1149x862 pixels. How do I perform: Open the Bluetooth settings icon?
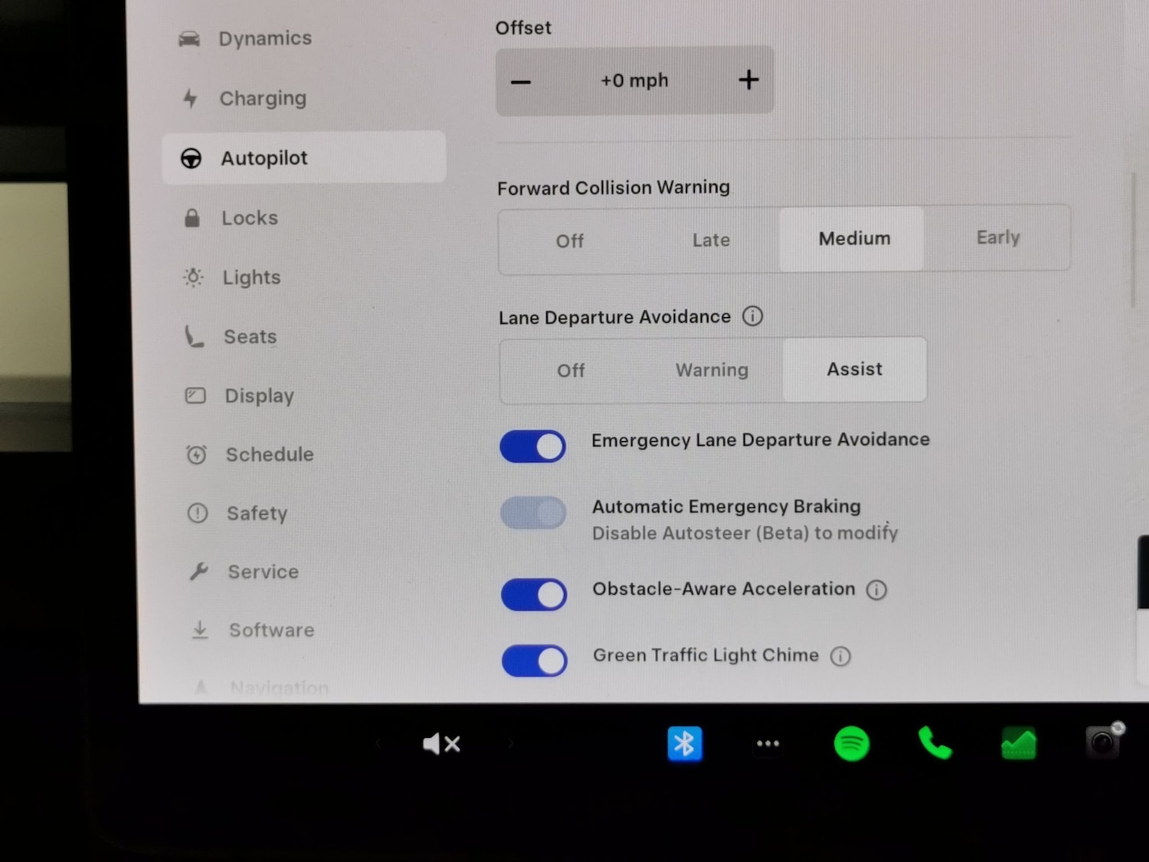(684, 743)
